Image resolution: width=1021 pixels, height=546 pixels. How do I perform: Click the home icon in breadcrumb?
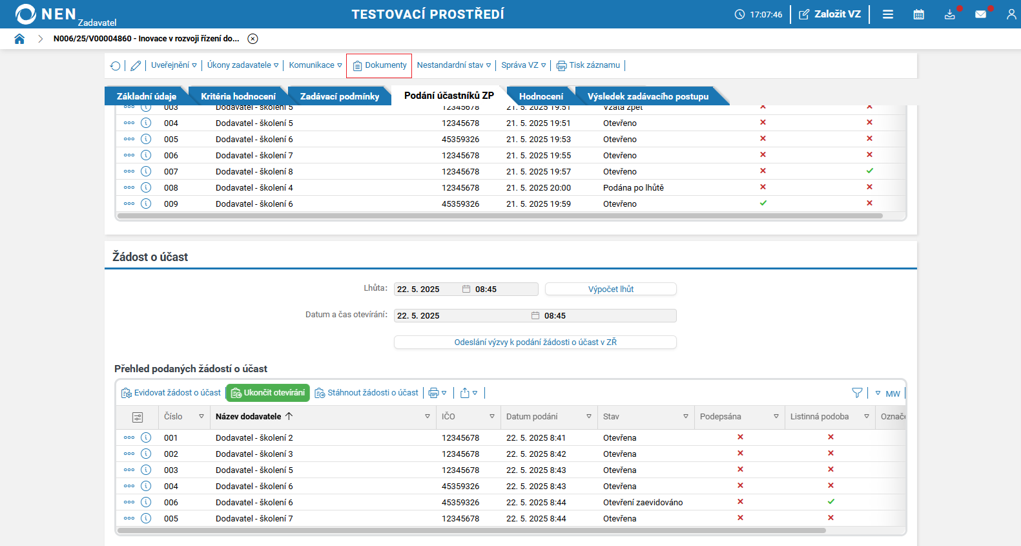point(19,39)
